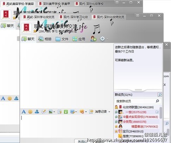Expand the arrow beside the settings gear
The width and height of the screenshot is (171, 143).
pos(107,39)
